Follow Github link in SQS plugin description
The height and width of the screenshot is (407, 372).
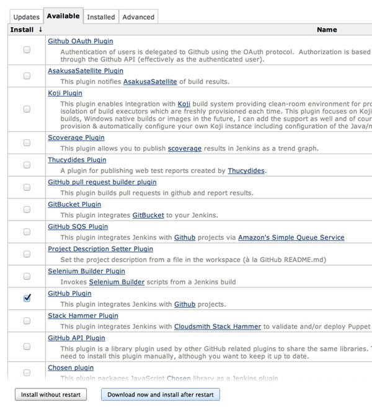coord(185,238)
